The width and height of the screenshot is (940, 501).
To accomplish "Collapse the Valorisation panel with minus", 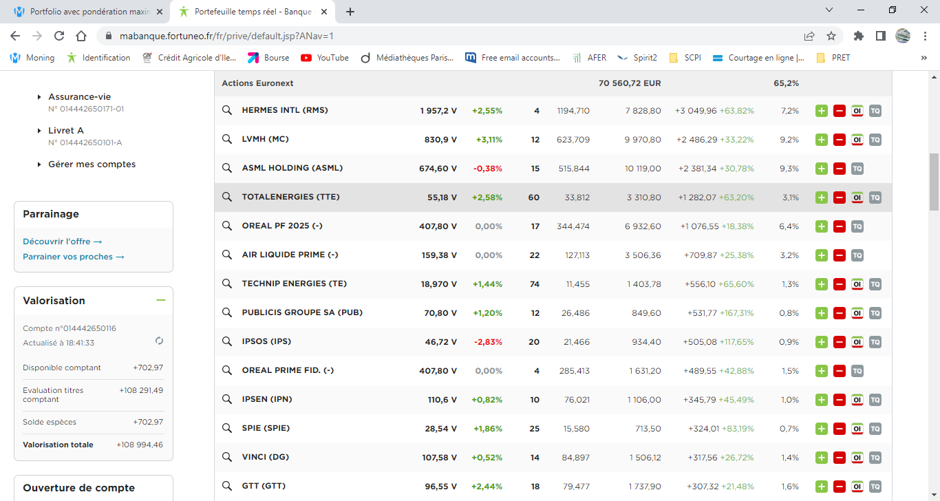I will [x=161, y=300].
